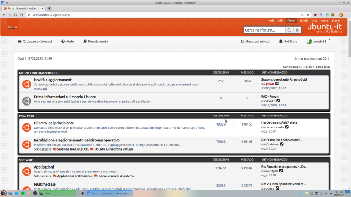Viewport: 351px width, 197px height.
Task: Open the Applicazioni section
Action: click(x=43, y=167)
